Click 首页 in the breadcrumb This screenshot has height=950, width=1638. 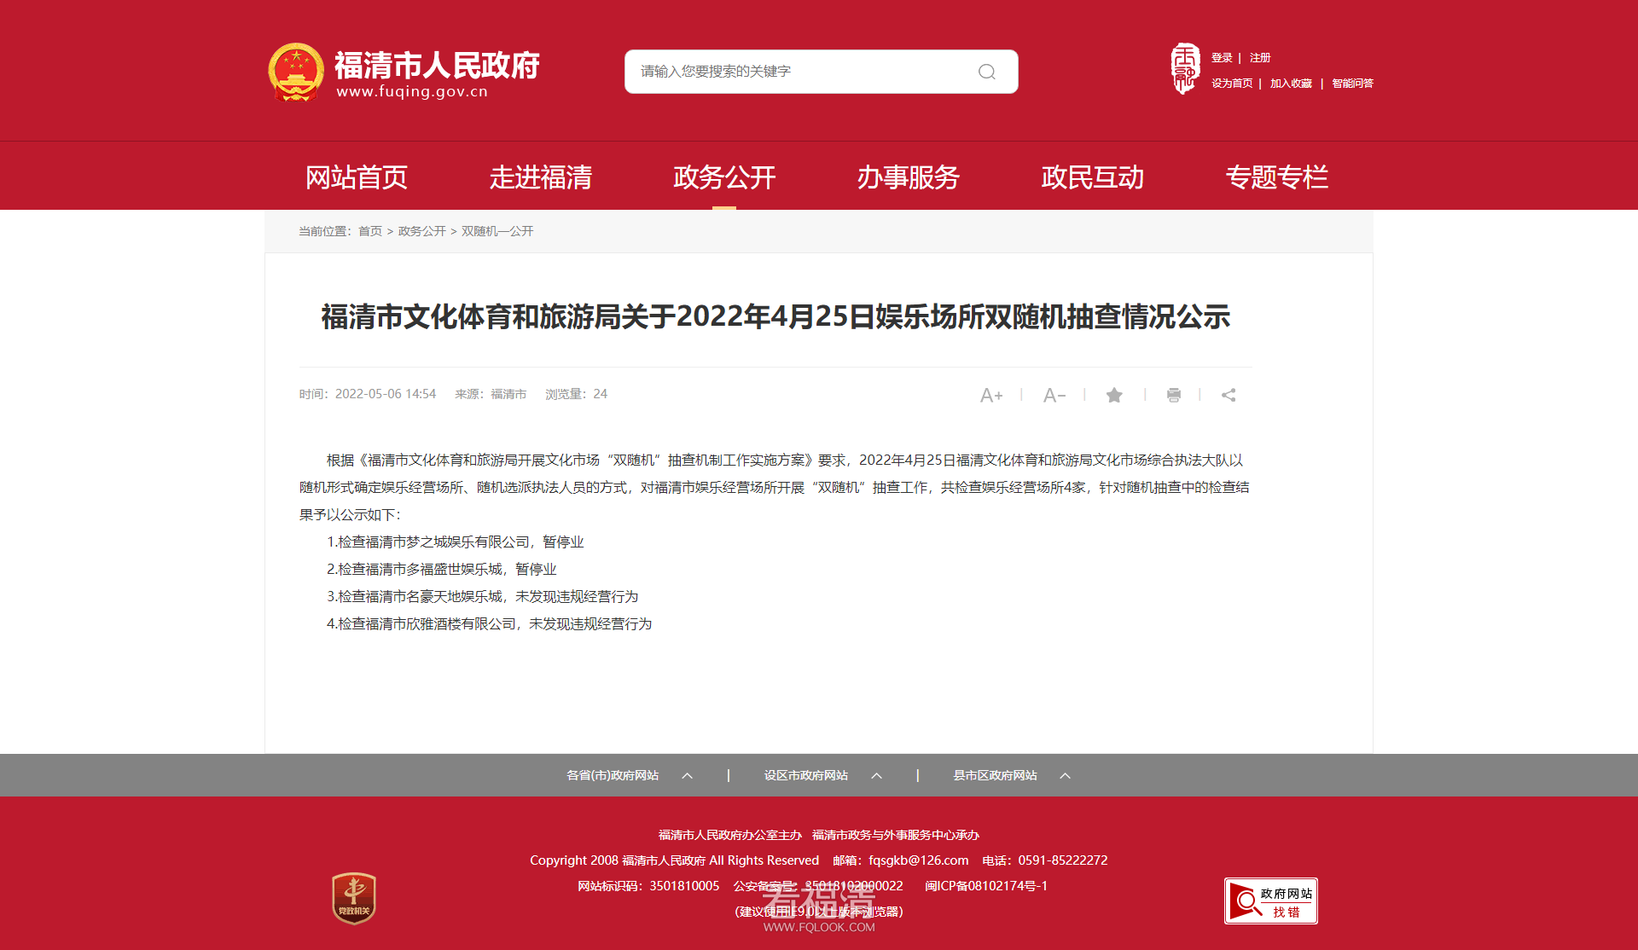coord(370,231)
